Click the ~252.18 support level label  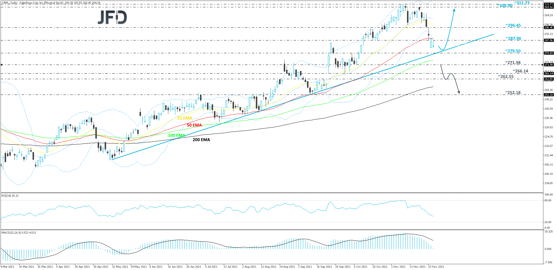(x=513, y=93)
